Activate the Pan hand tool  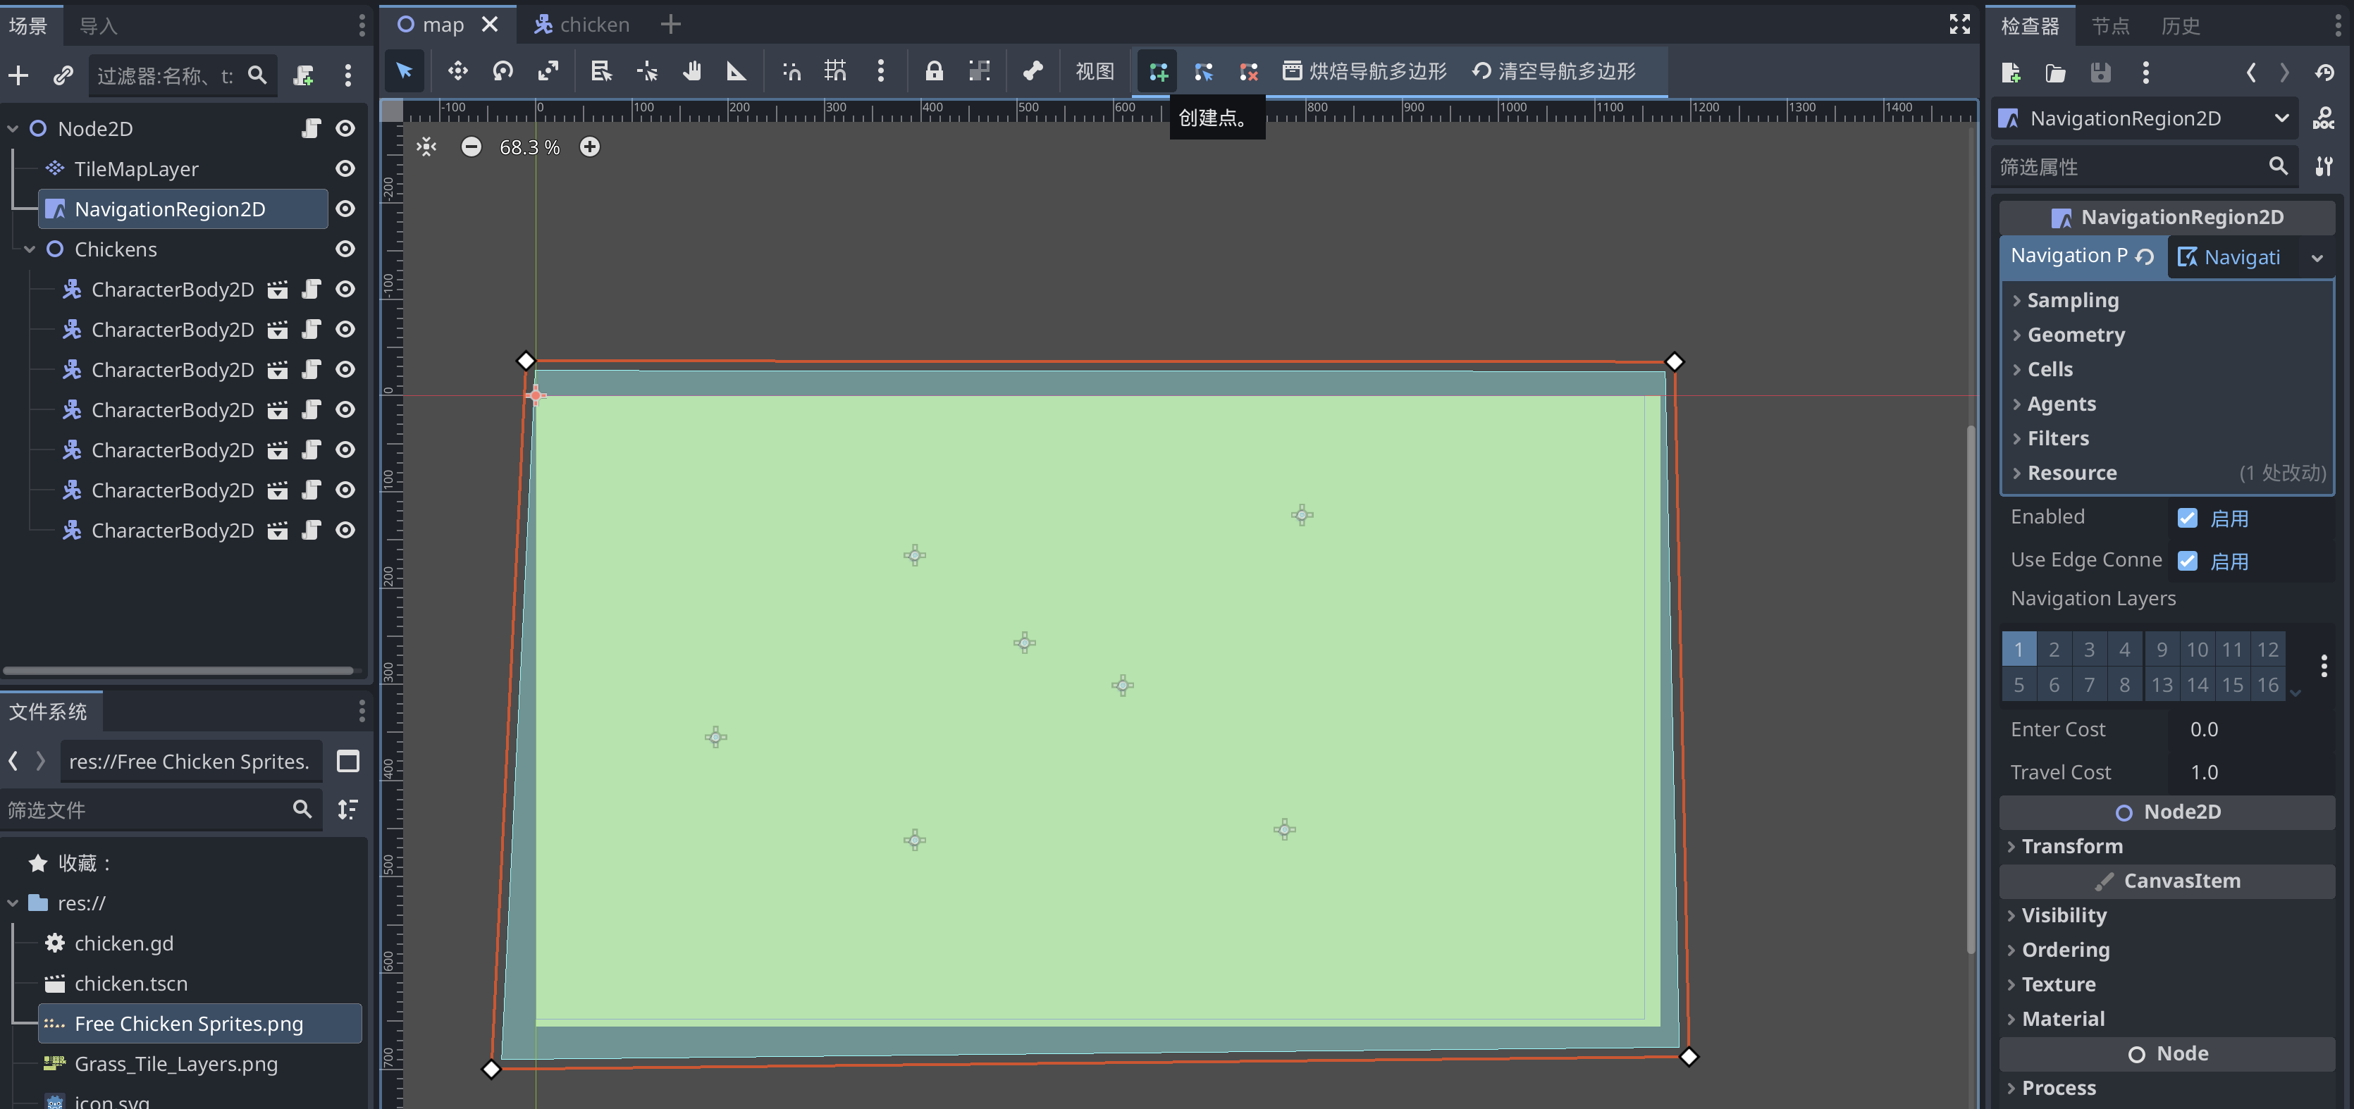pyautogui.click(x=692, y=71)
